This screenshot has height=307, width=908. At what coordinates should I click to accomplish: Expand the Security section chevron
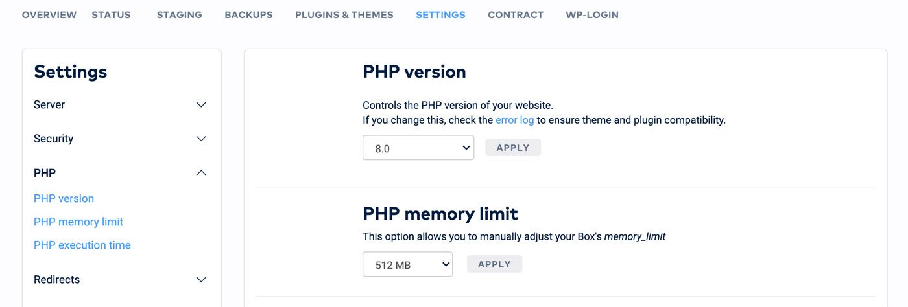201,139
